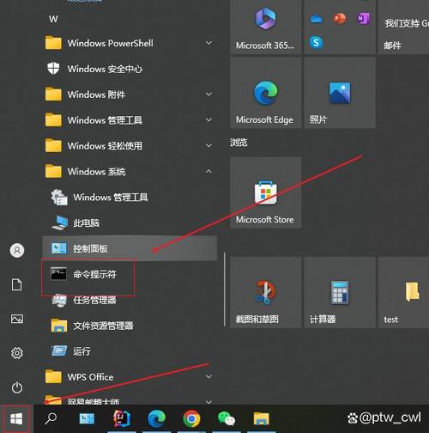Open the Pictures sidebar icon

[x=17, y=319]
